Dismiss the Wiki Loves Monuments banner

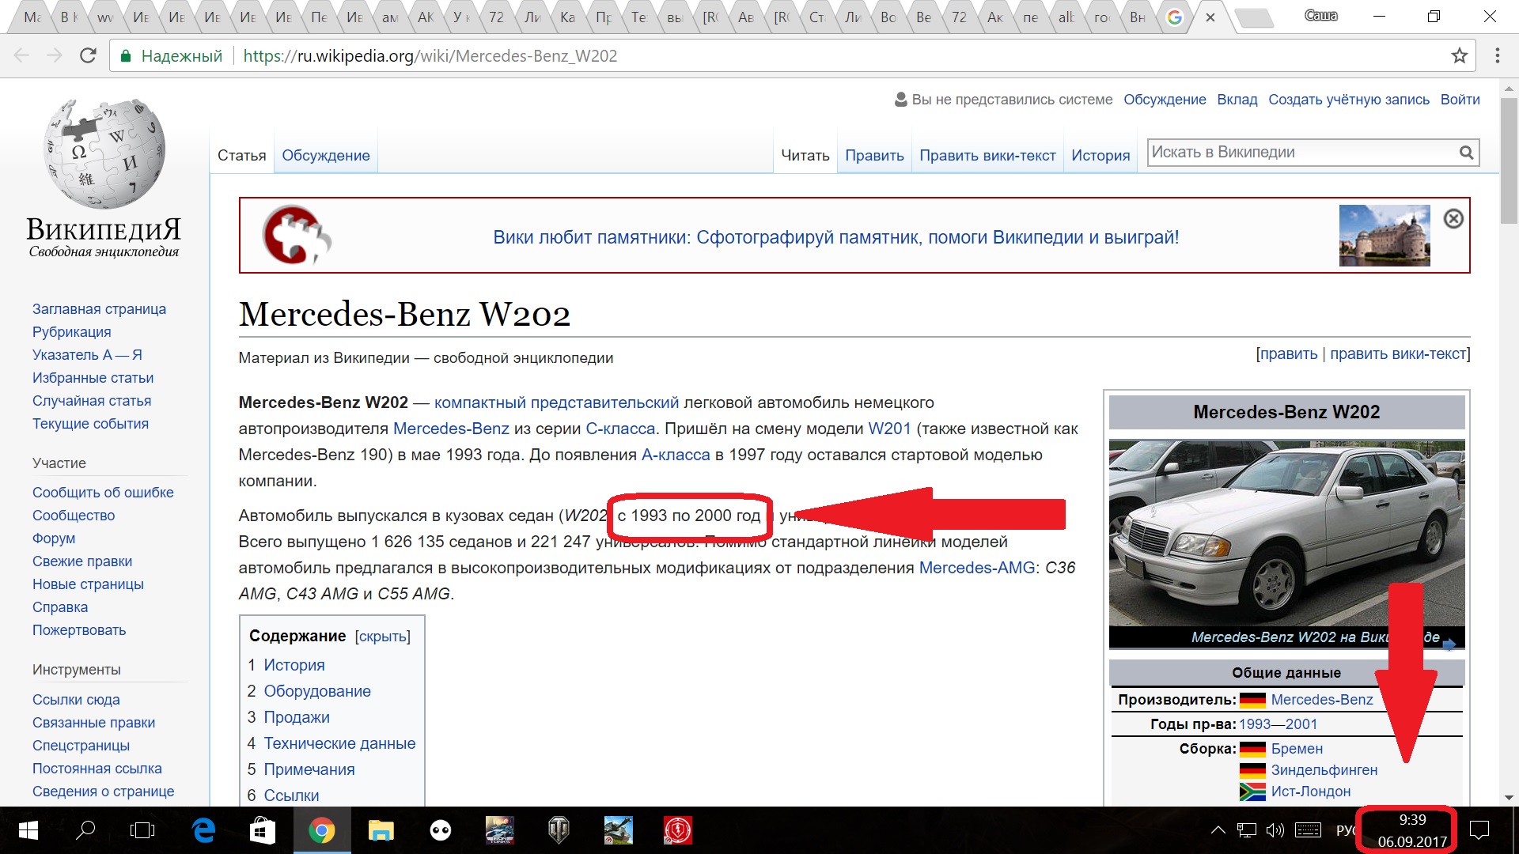[1453, 219]
